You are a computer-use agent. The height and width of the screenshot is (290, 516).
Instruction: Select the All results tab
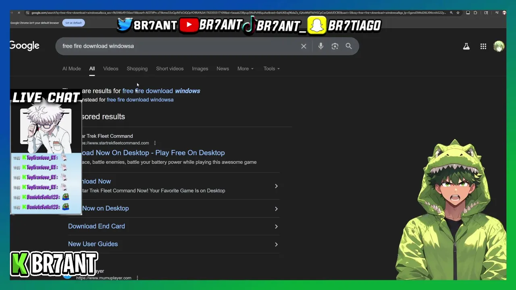click(x=92, y=68)
